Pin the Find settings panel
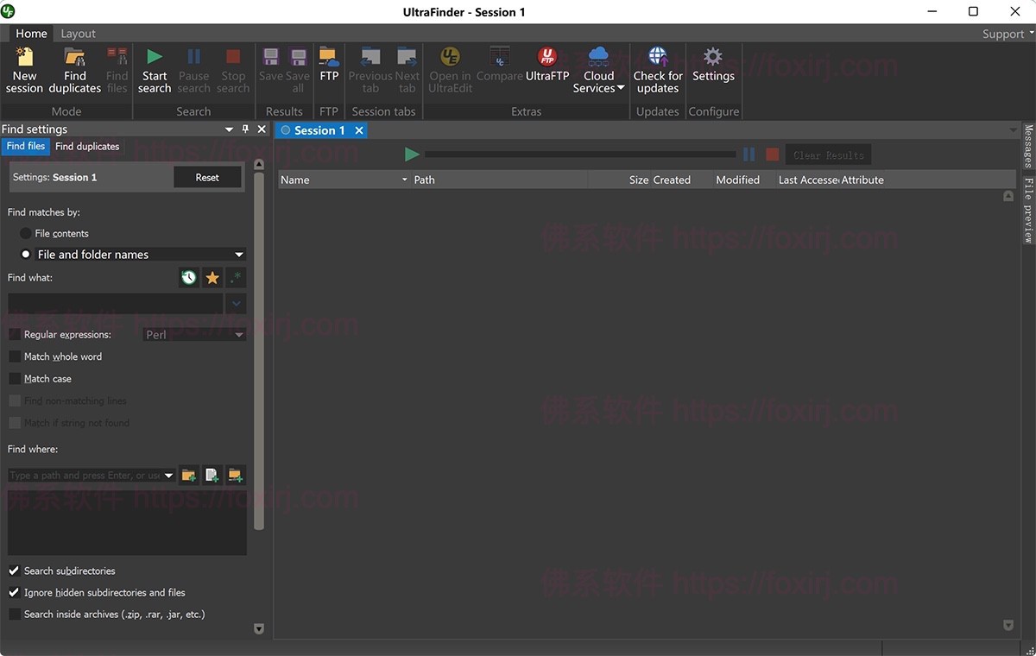Screen dimensions: 1036x656 (246, 129)
